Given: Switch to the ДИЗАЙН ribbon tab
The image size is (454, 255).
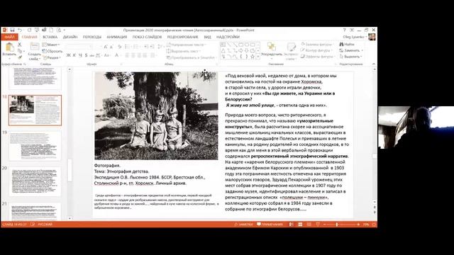Looking at the screenshot, I should click(70, 37).
